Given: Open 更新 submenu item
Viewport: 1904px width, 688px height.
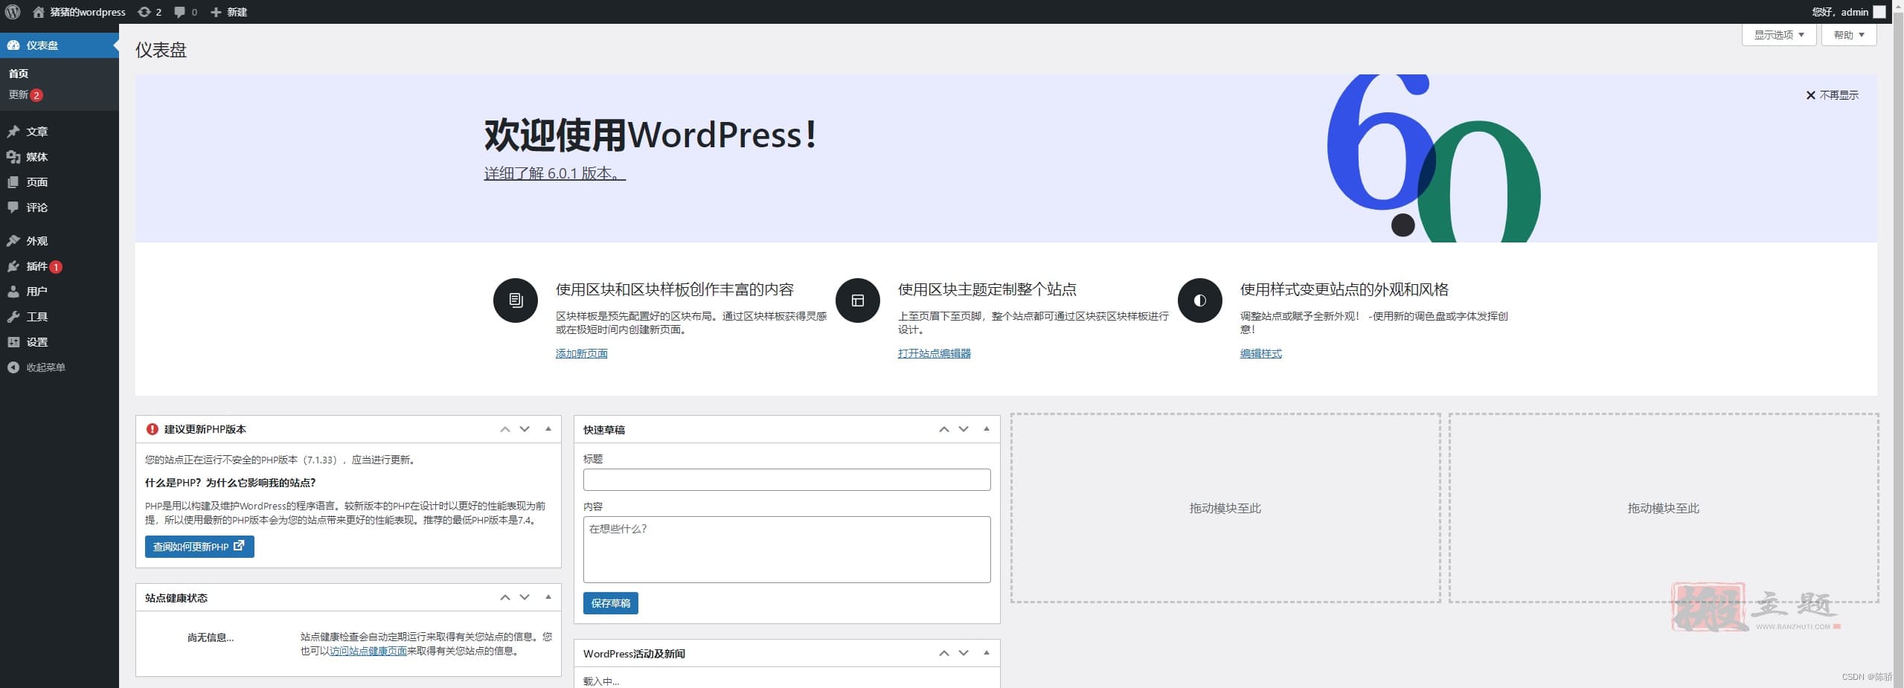Looking at the screenshot, I should [x=25, y=94].
